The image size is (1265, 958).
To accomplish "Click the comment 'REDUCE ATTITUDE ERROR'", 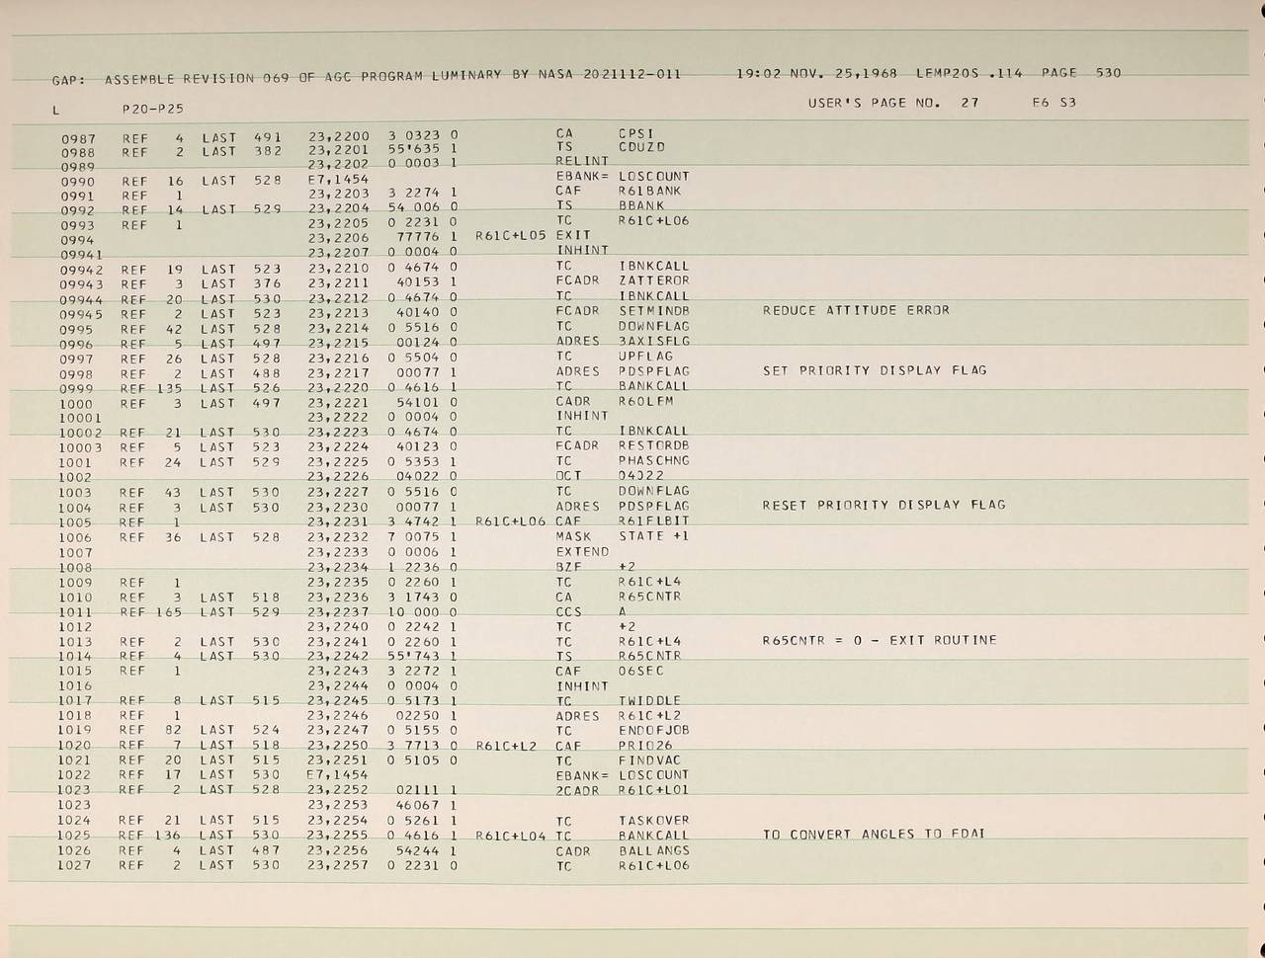I will (x=856, y=310).
